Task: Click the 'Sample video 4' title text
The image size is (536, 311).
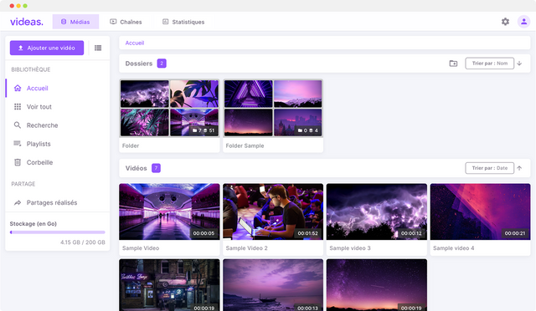Action: pyautogui.click(x=454, y=248)
